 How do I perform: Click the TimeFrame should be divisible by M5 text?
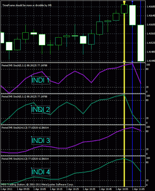pyautogui.click(x=27, y=6)
